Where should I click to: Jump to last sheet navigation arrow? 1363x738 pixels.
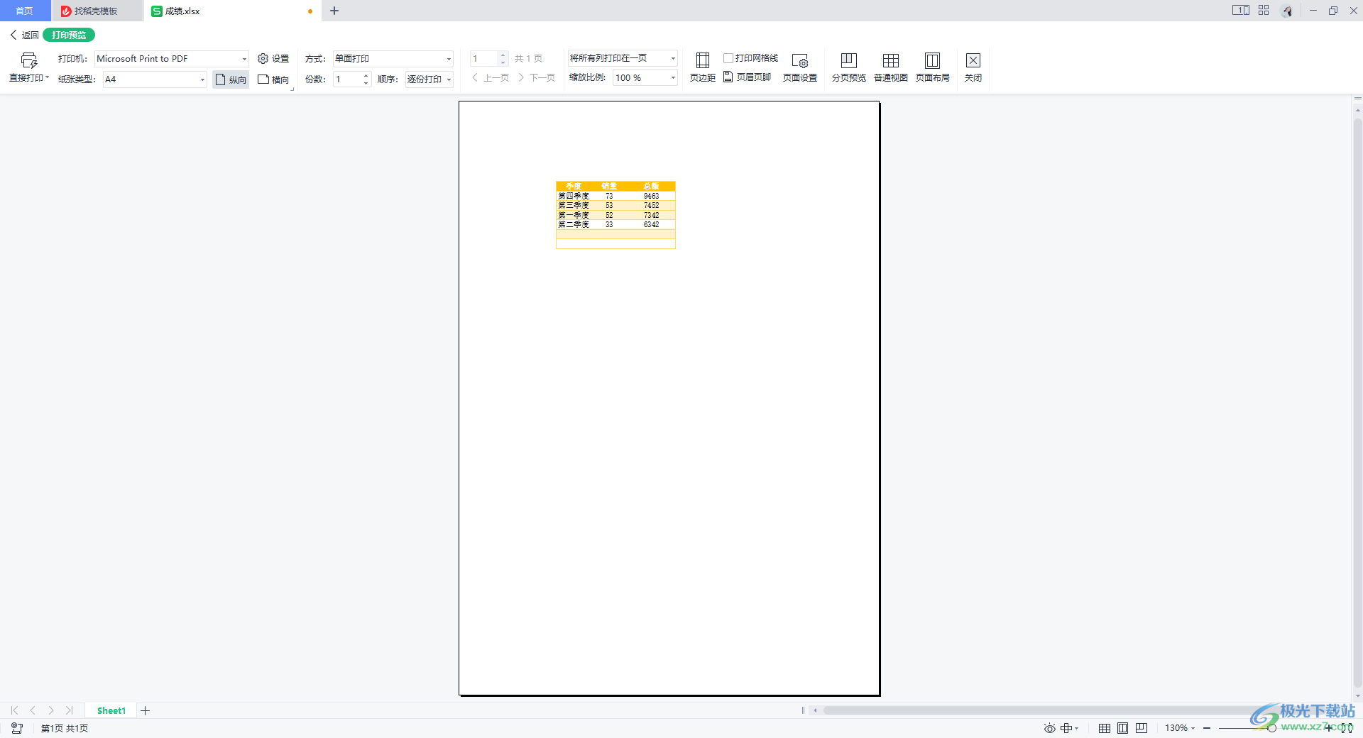[x=70, y=710]
